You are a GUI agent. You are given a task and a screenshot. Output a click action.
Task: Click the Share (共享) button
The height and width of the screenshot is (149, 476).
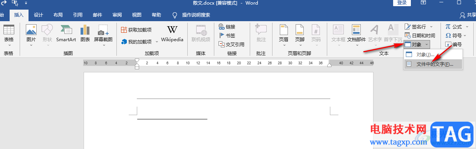468,15
